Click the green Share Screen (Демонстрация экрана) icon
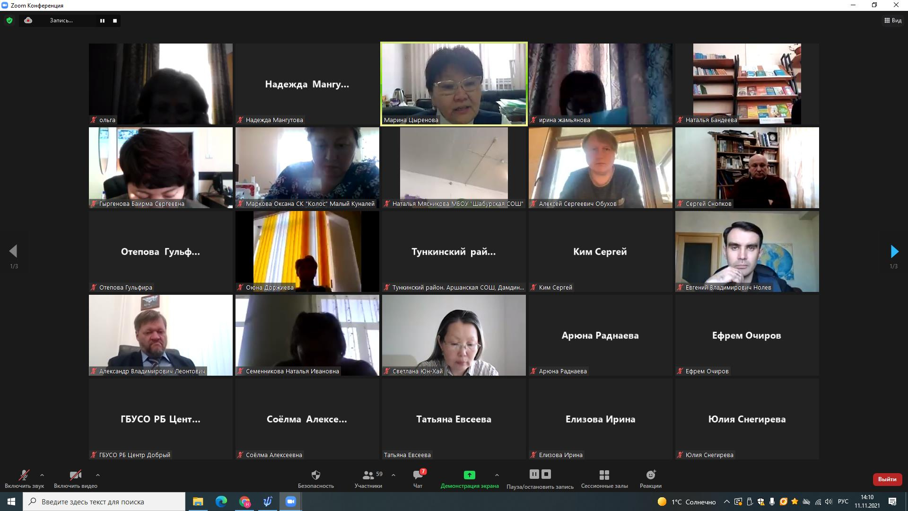This screenshot has height=511, width=908. coord(469,475)
